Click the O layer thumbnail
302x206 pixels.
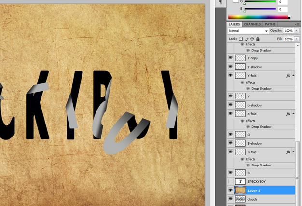point(240,135)
